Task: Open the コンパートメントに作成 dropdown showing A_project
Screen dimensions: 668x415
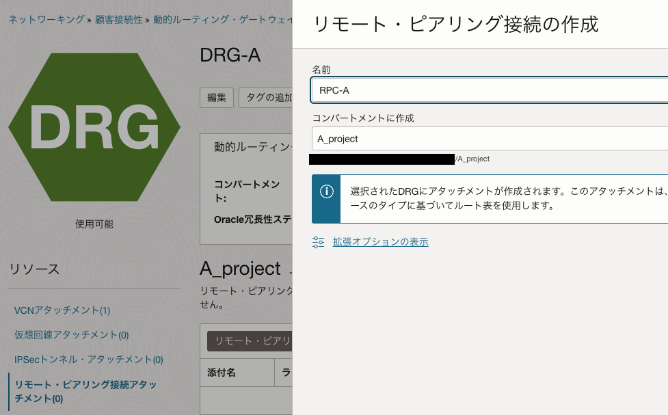Action: (490, 140)
